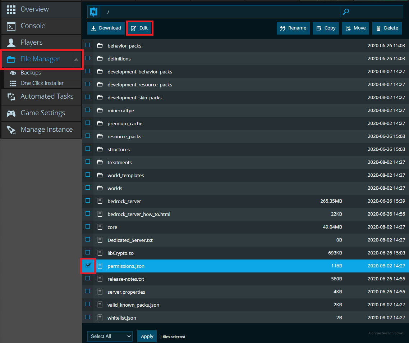
Task: Click the Game Settings gamepad icon
Action: [x=11, y=113]
